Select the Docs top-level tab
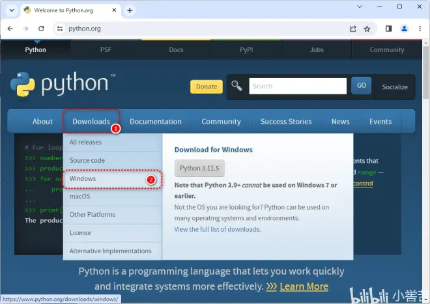This screenshot has width=430, height=304. click(176, 50)
